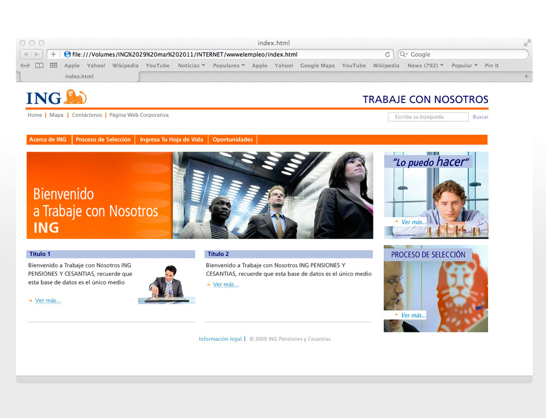Go back with the Safari back arrow

[x=26, y=54]
